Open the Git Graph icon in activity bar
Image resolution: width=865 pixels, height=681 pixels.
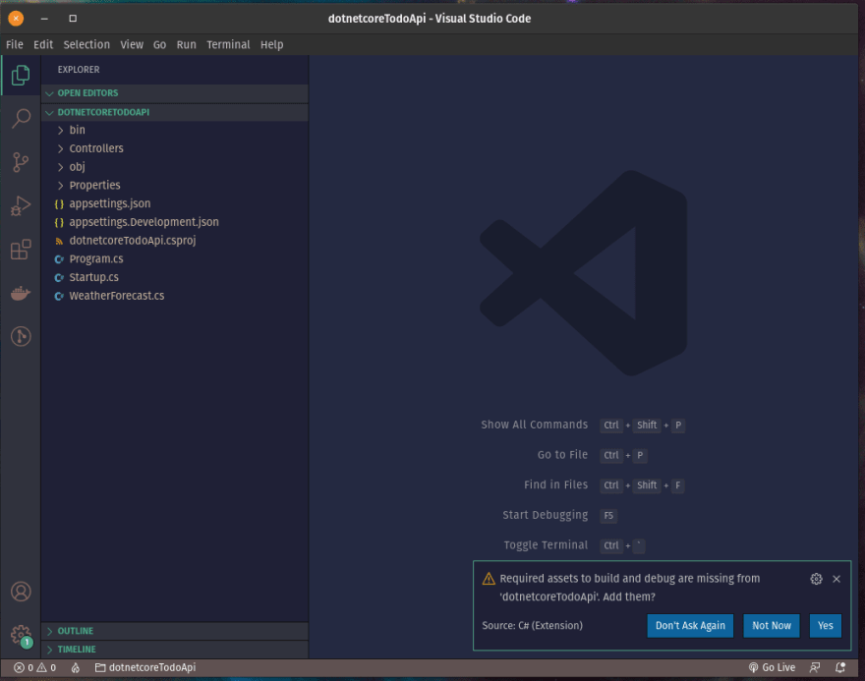click(x=21, y=336)
